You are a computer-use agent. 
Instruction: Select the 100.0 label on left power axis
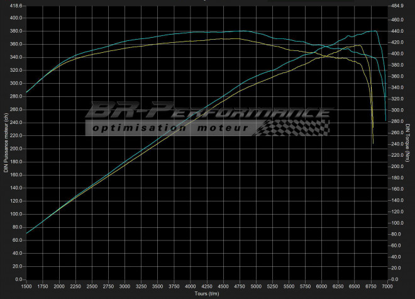coord(16,214)
